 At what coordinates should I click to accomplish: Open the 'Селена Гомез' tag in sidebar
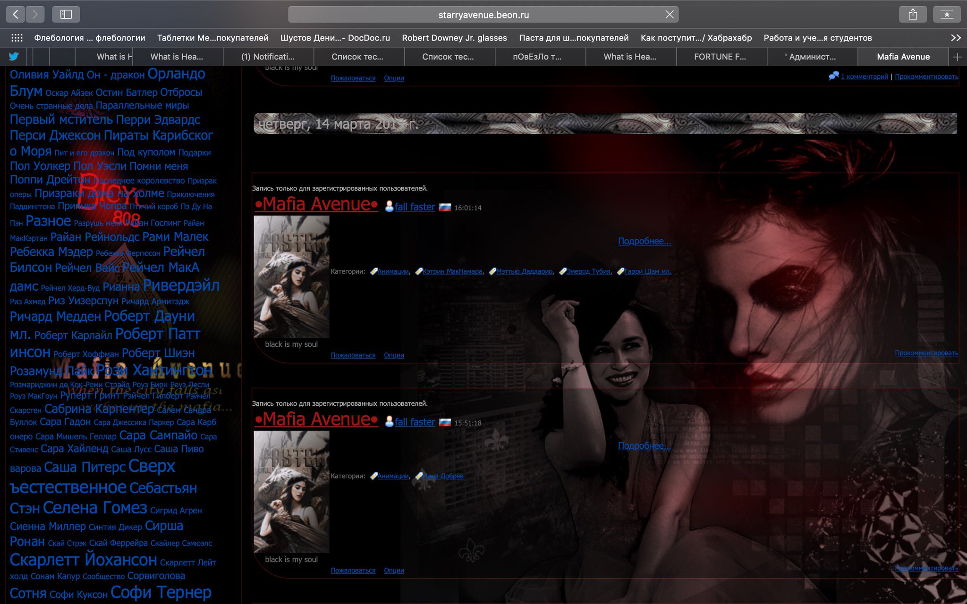95,508
